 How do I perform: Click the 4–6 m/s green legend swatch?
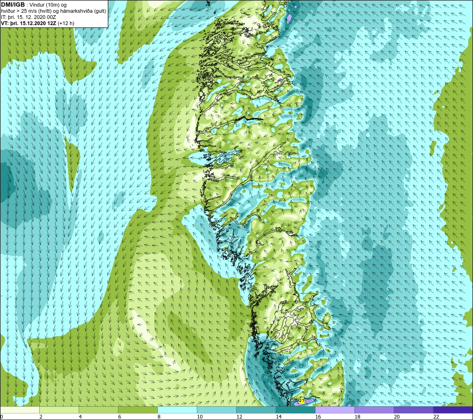coord(98,410)
